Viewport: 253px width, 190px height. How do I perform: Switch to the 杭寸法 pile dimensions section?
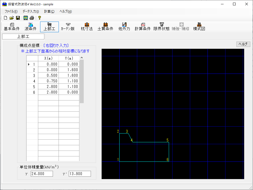tap(87, 27)
